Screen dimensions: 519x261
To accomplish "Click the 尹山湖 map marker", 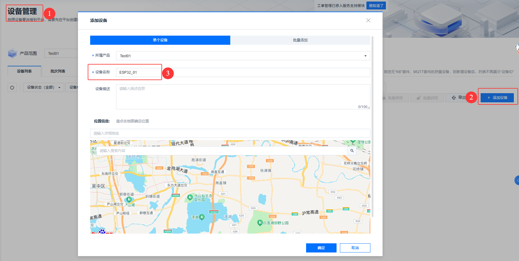I will [x=129, y=199].
